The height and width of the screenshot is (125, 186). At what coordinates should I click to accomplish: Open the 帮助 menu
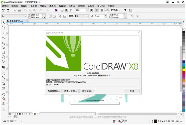click(x=111, y=6)
